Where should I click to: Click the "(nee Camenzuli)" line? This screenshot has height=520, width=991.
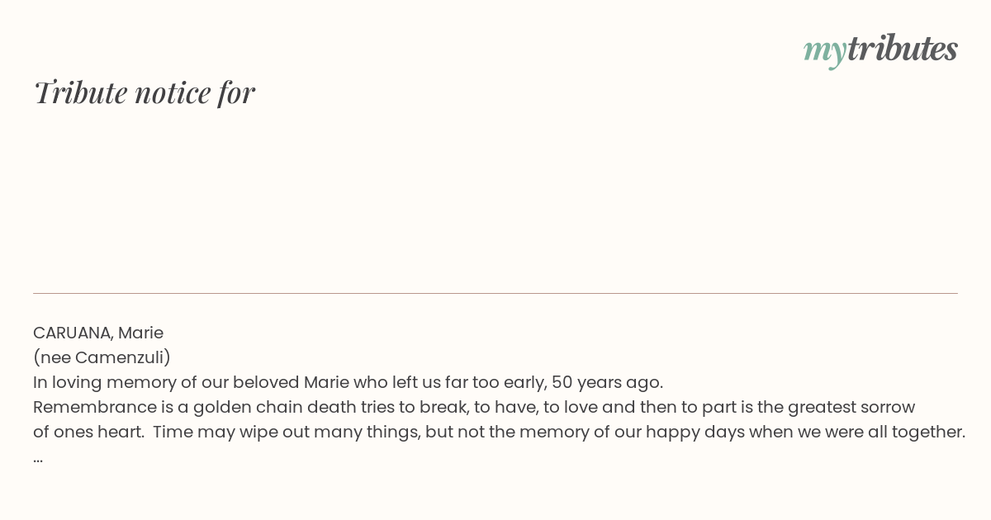(x=102, y=357)
